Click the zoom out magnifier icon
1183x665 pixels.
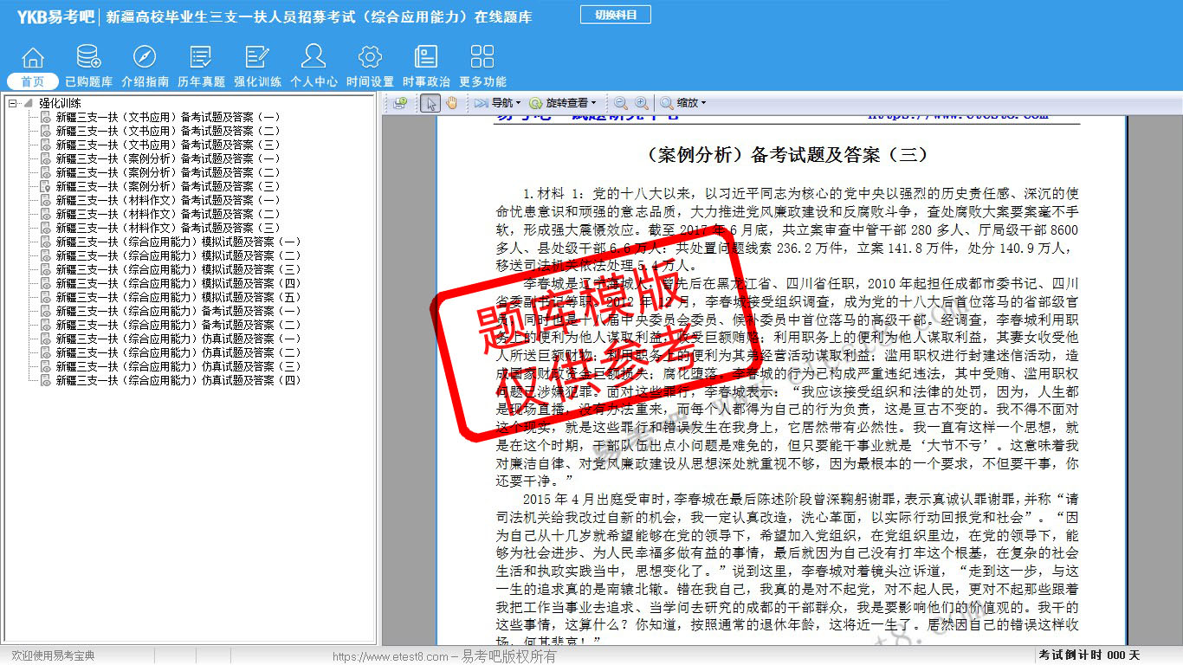621,103
